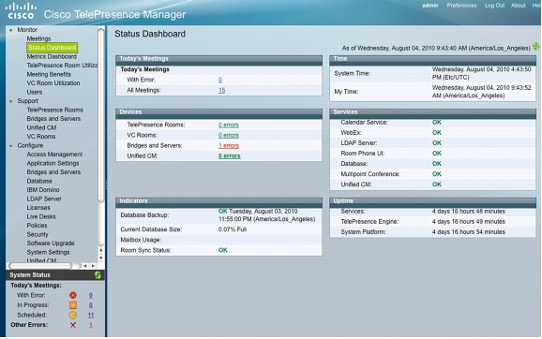Click the TelePresence Engine uptime value

coord(468,222)
